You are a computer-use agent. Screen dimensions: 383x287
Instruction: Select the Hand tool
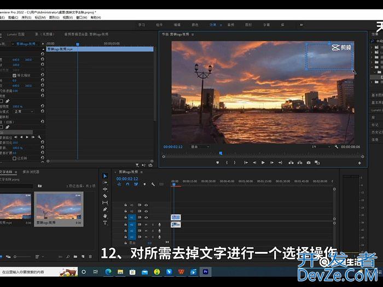pos(105,216)
